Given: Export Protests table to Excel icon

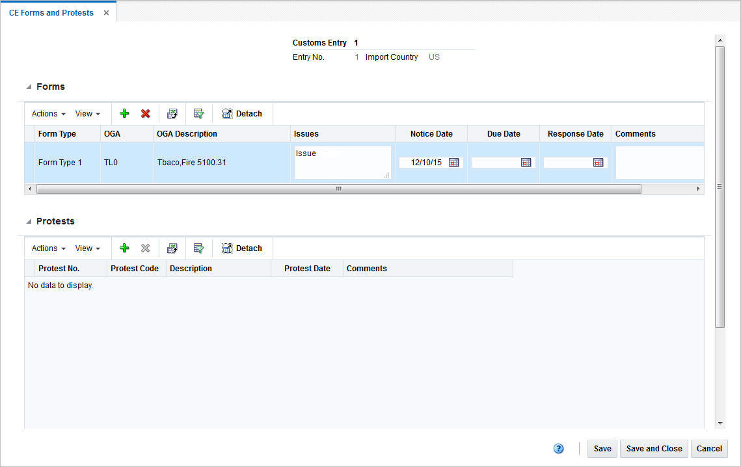Looking at the screenshot, I should click(x=172, y=248).
